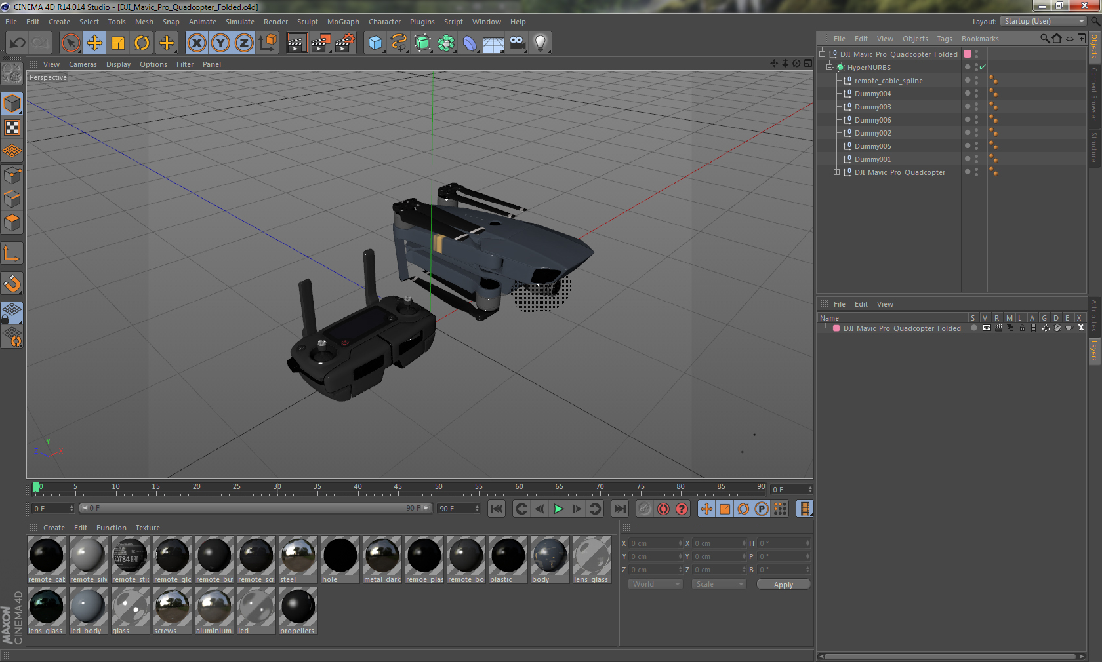Select the body material swatch
Image resolution: width=1102 pixels, height=662 pixels.
tap(550, 560)
